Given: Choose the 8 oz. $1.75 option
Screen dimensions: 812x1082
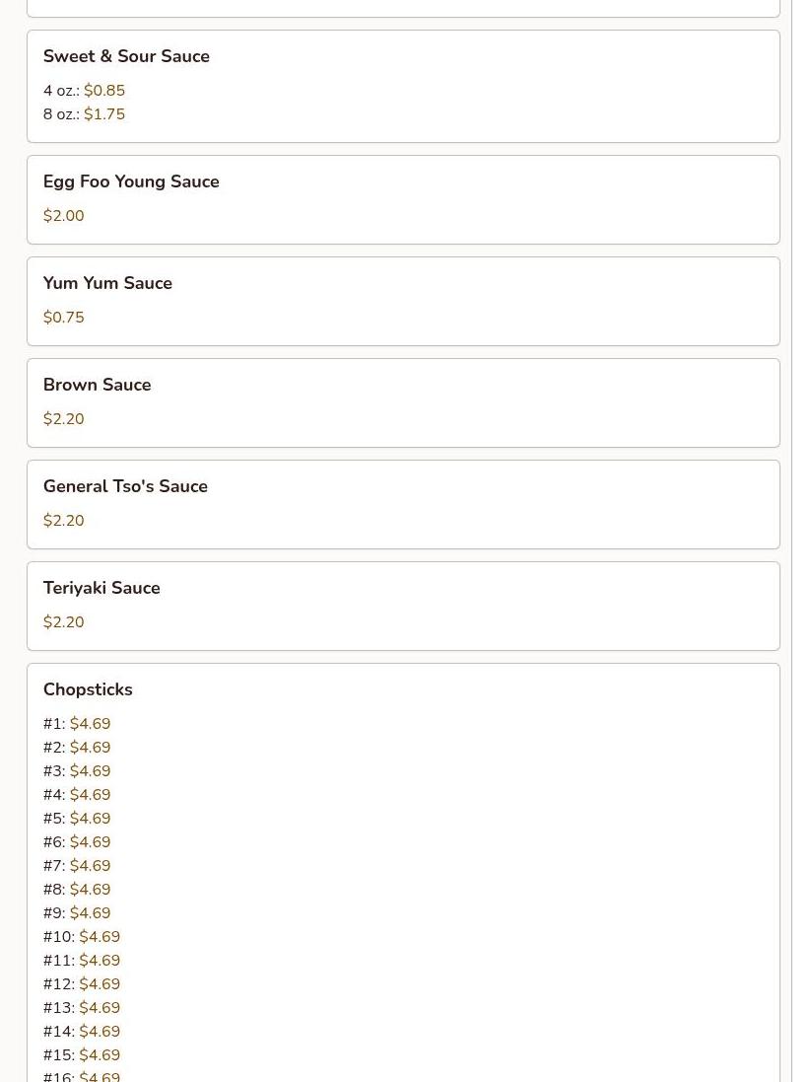Looking at the screenshot, I should (x=84, y=113).
